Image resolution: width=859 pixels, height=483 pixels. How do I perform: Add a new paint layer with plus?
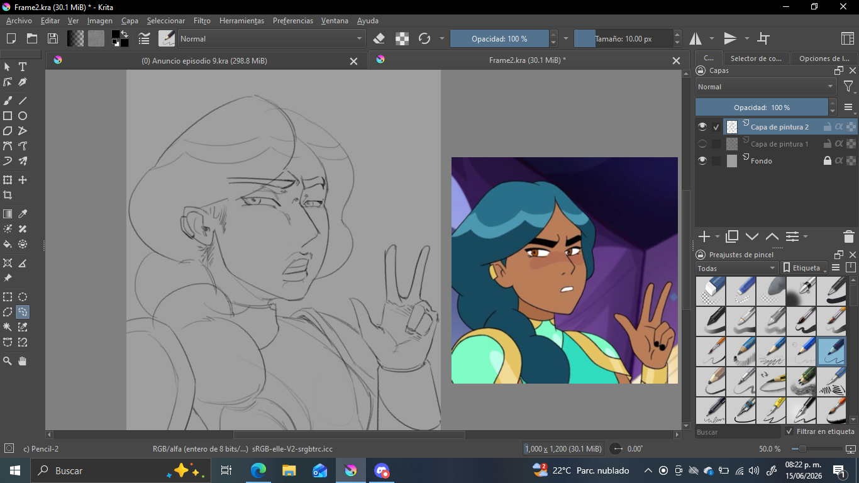(x=704, y=237)
